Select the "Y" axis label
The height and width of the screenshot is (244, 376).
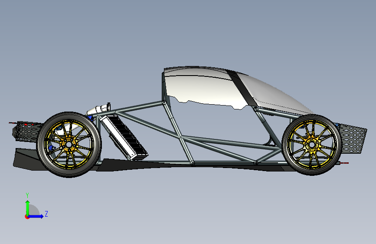tap(27, 195)
